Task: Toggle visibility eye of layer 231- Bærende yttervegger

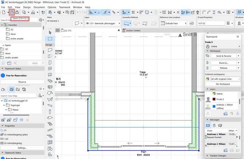Action: 88,23
